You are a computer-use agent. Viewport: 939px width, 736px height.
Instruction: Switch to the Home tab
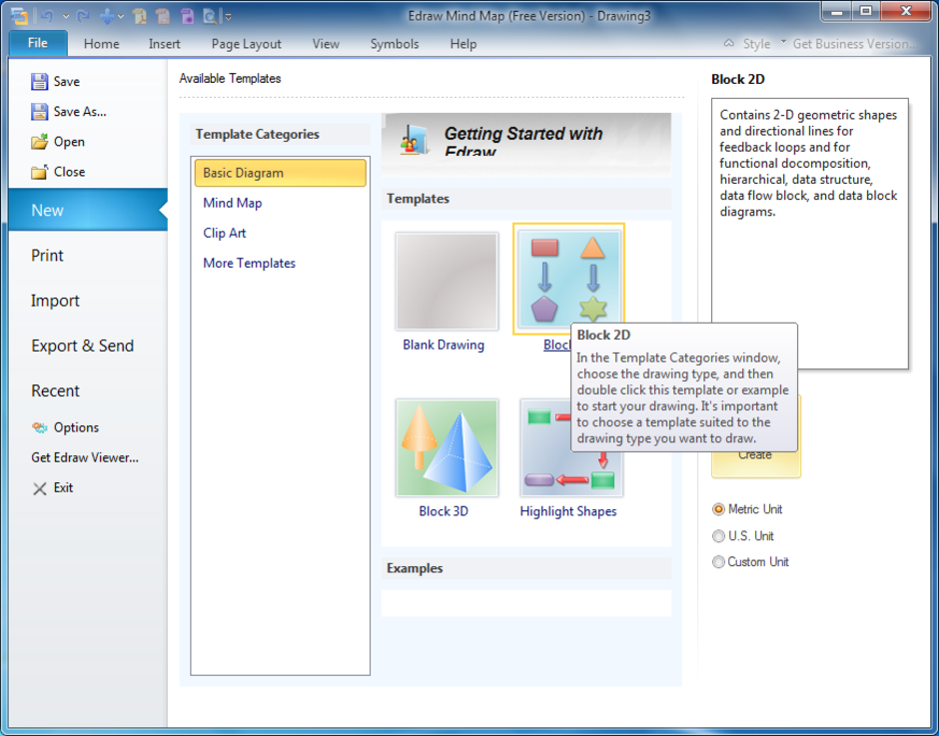(101, 44)
